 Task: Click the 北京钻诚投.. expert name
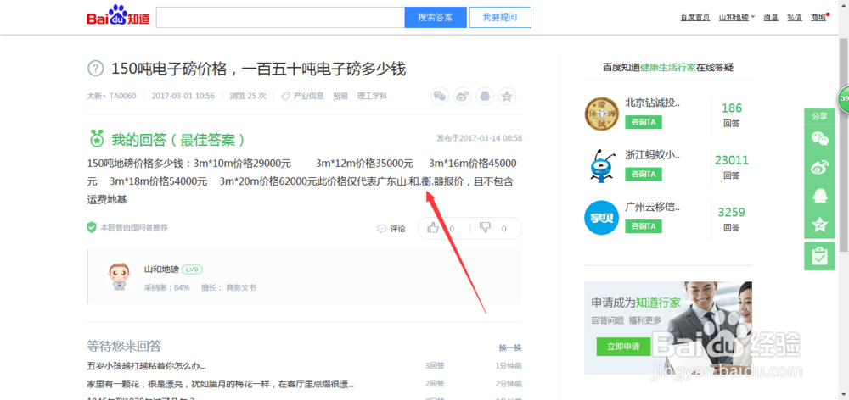point(652,103)
